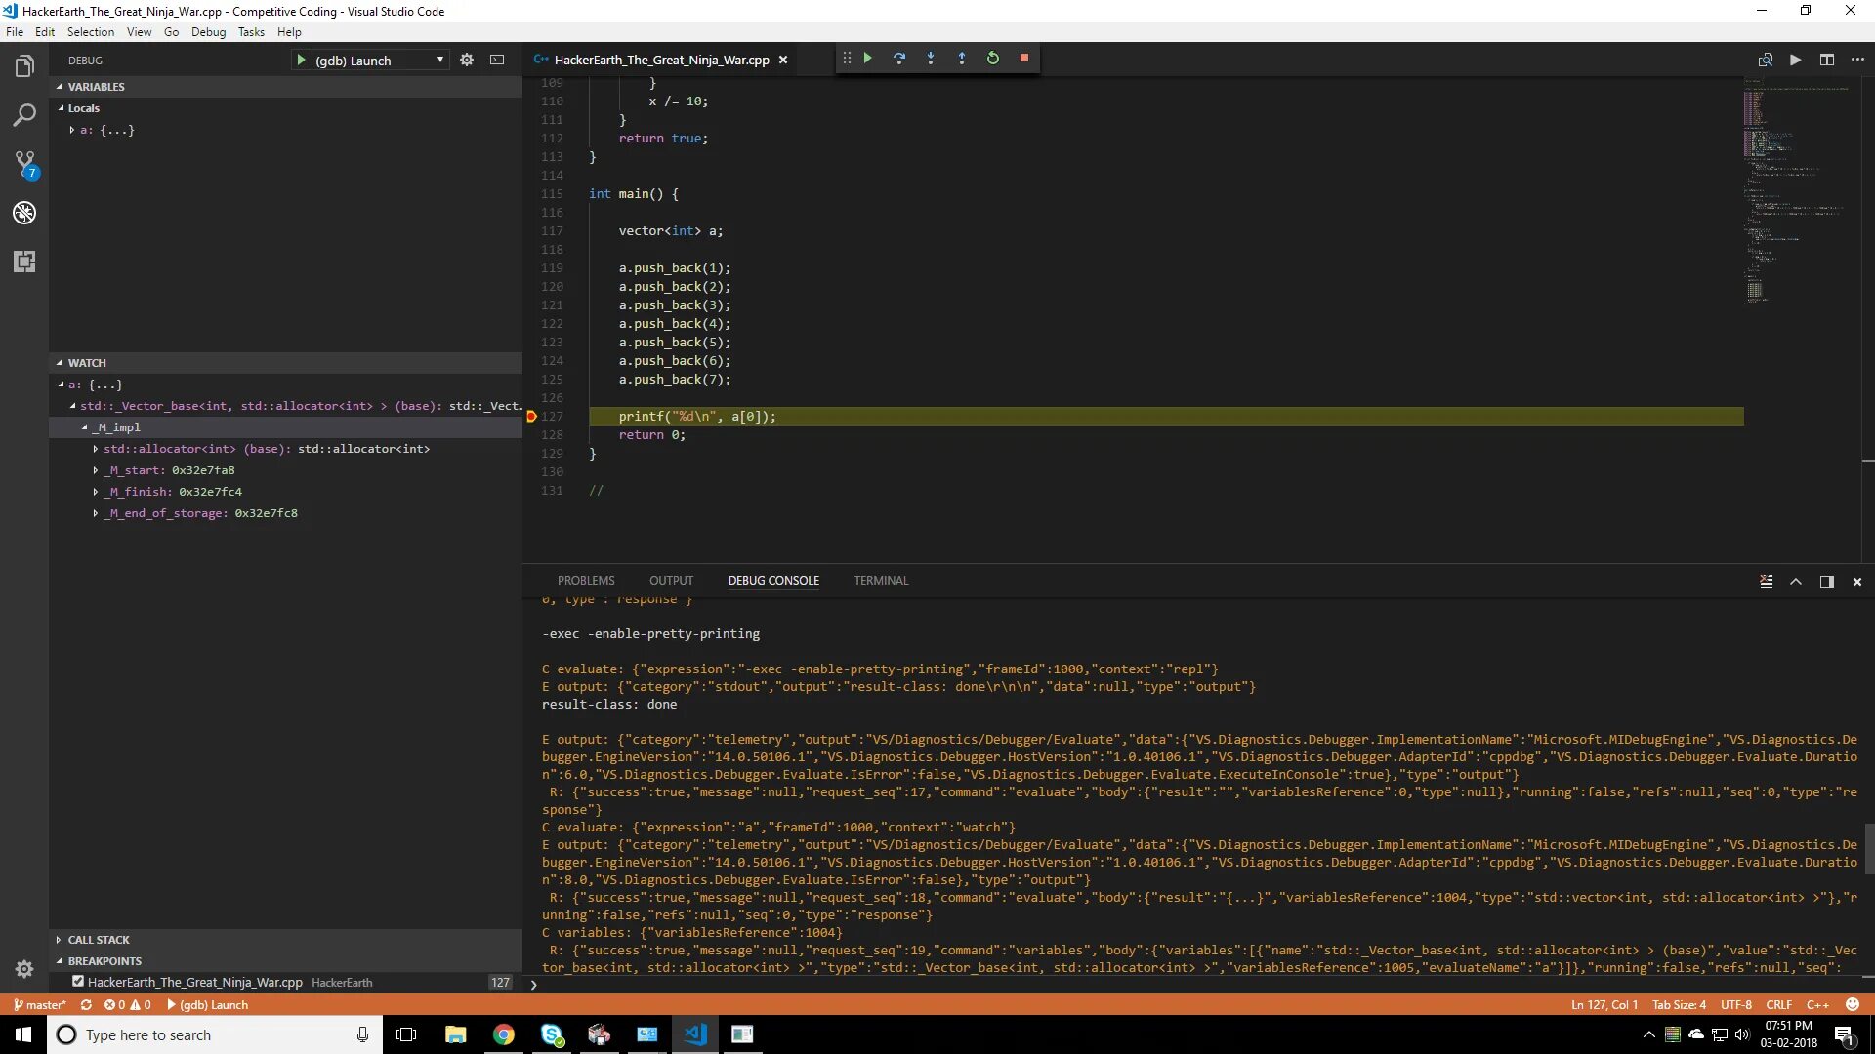This screenshot has height=1054, width=1875.
Task: Click the master branch in the status bar
Action: tap(40, 1005)
